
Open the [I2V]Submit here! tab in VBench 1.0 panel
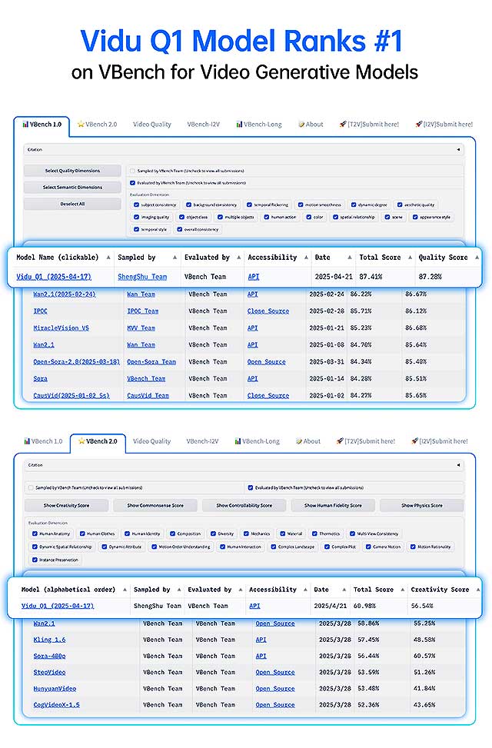[x=444, y=124]
